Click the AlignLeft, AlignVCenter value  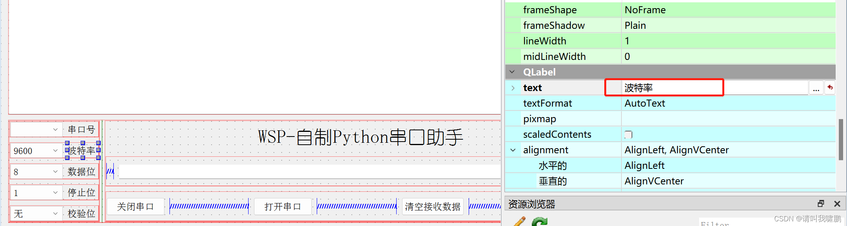[x=677, y=150]
